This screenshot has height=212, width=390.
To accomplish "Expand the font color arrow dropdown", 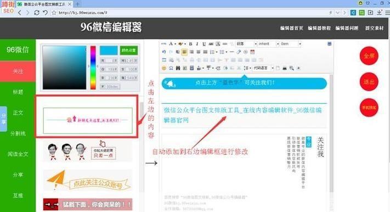I will pyautogui.click(x=175, y=44).
